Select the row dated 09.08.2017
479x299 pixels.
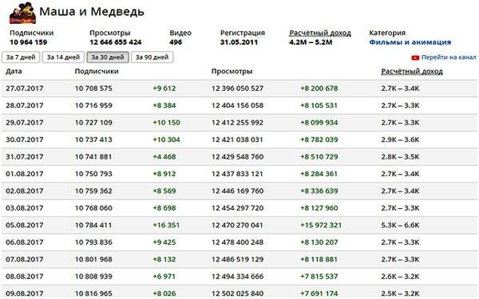pos(239,293)
